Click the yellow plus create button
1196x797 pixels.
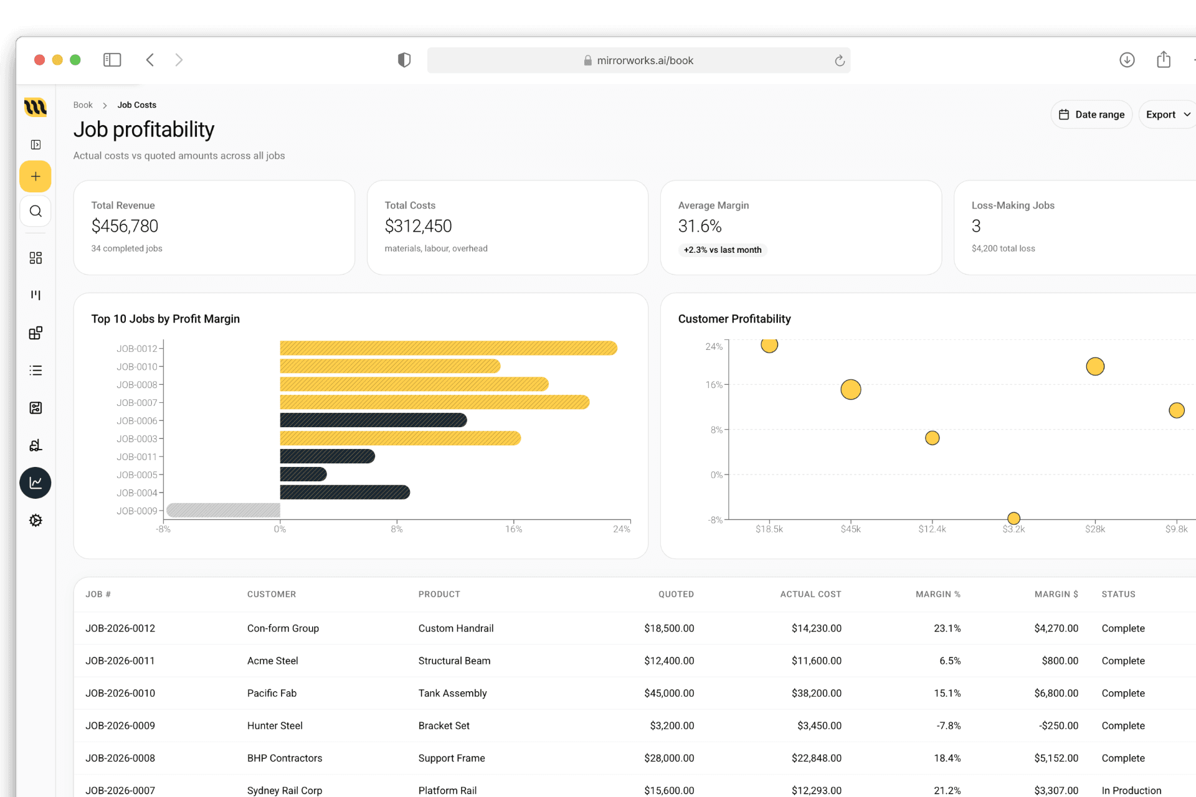(36, 176)
